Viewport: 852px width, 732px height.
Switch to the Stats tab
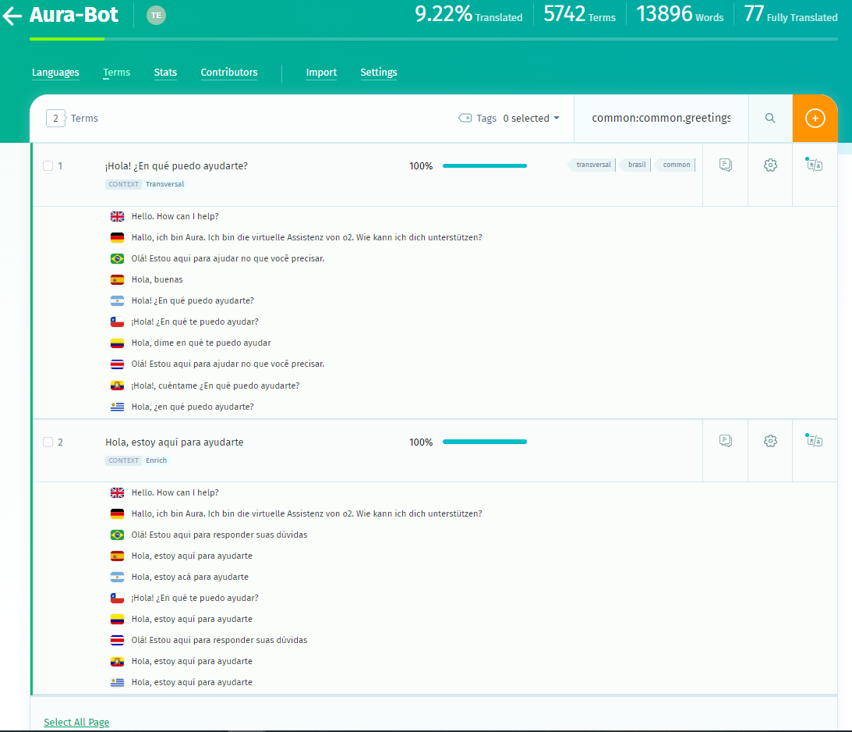tap(165, 73)
